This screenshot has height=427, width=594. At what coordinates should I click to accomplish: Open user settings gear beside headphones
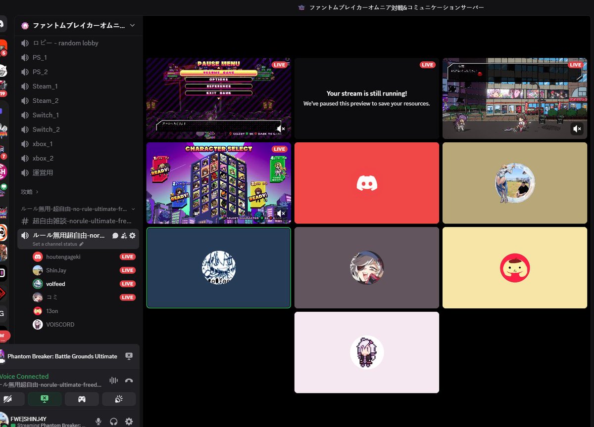point(129,422)
